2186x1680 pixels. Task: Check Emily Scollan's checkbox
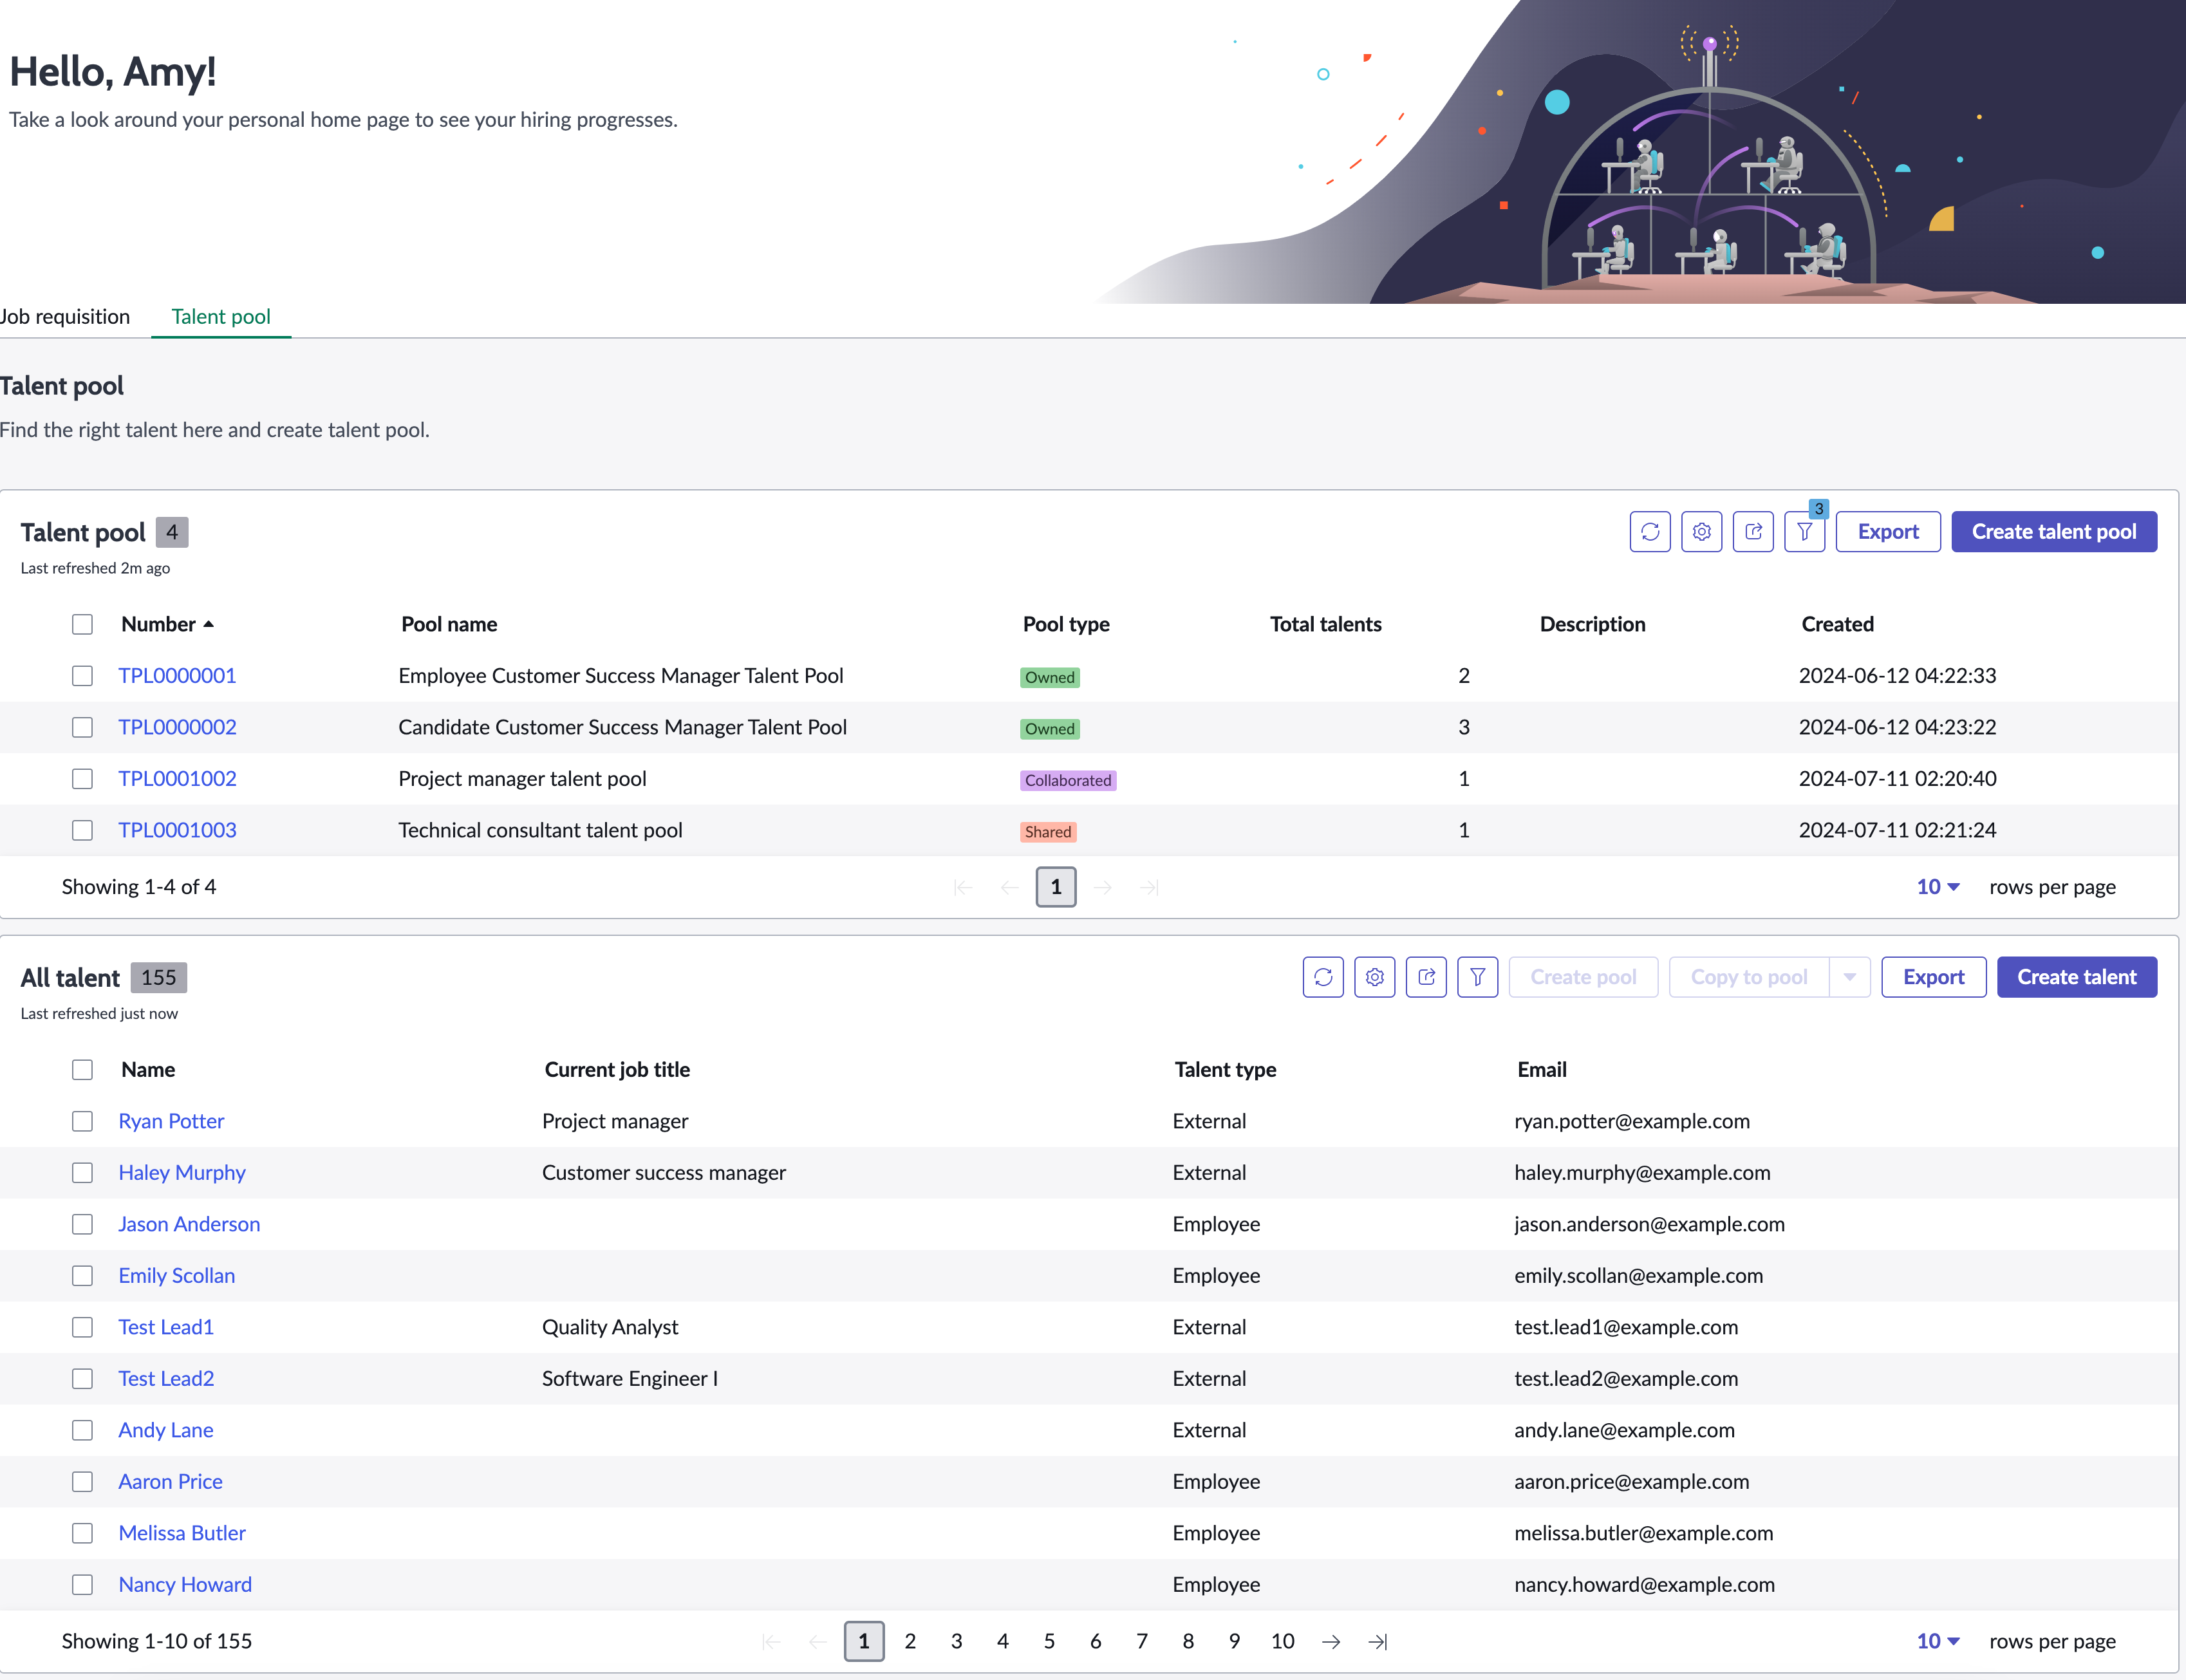pos(82,1276)
